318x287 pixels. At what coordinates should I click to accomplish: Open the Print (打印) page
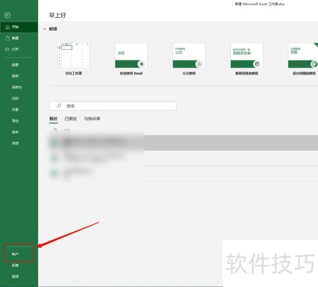(x=15, y=99)
